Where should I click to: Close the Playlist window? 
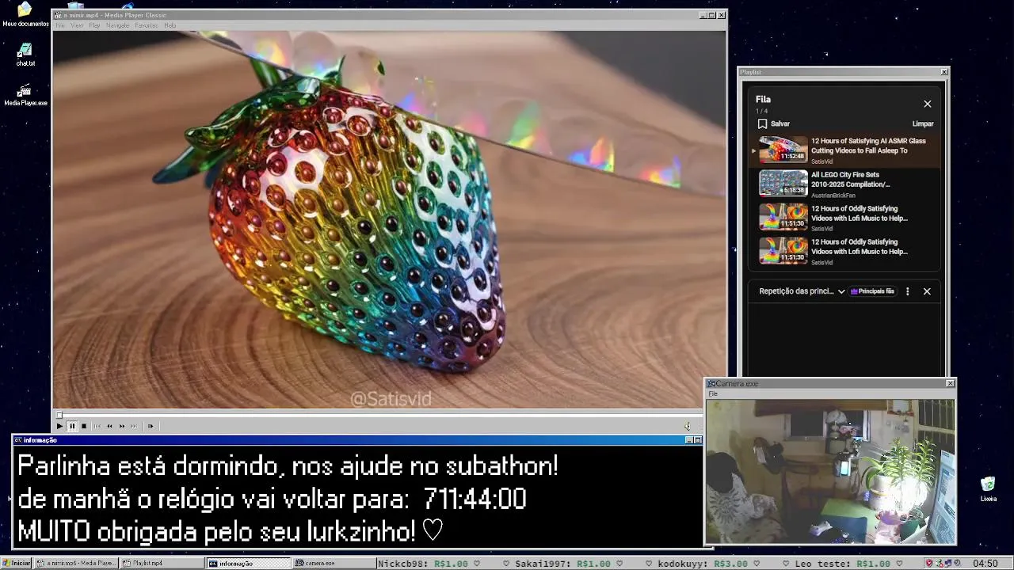[x=944, y=72]
